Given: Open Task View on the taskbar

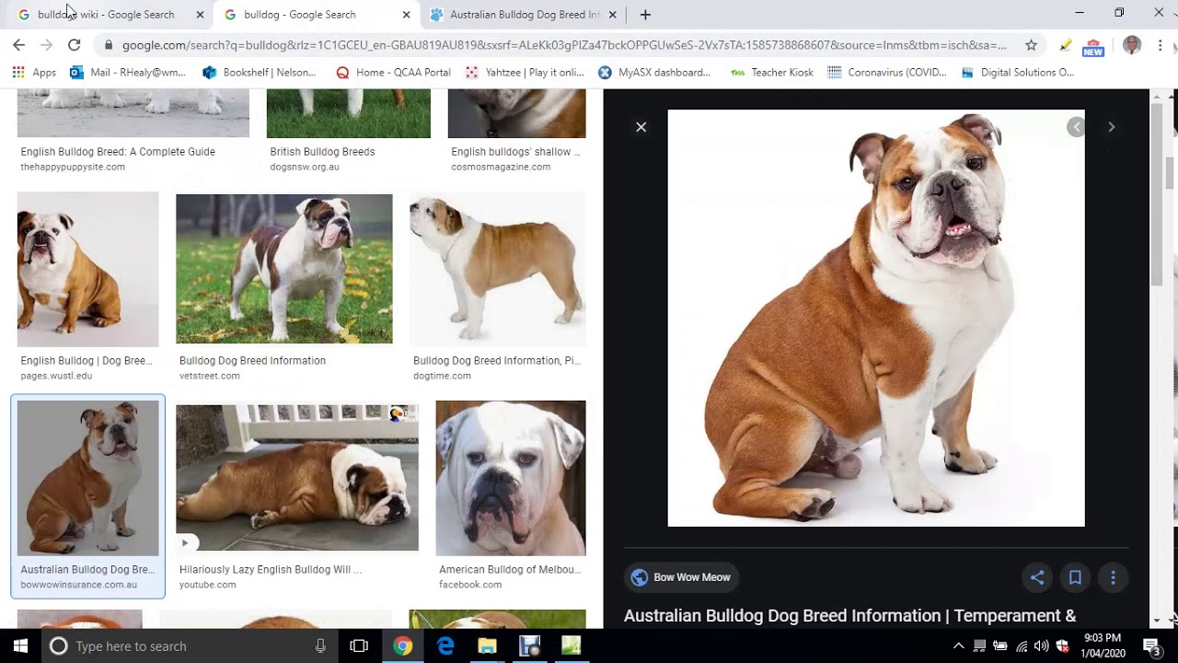Looking at the screenshot, I should pos(359,646).
